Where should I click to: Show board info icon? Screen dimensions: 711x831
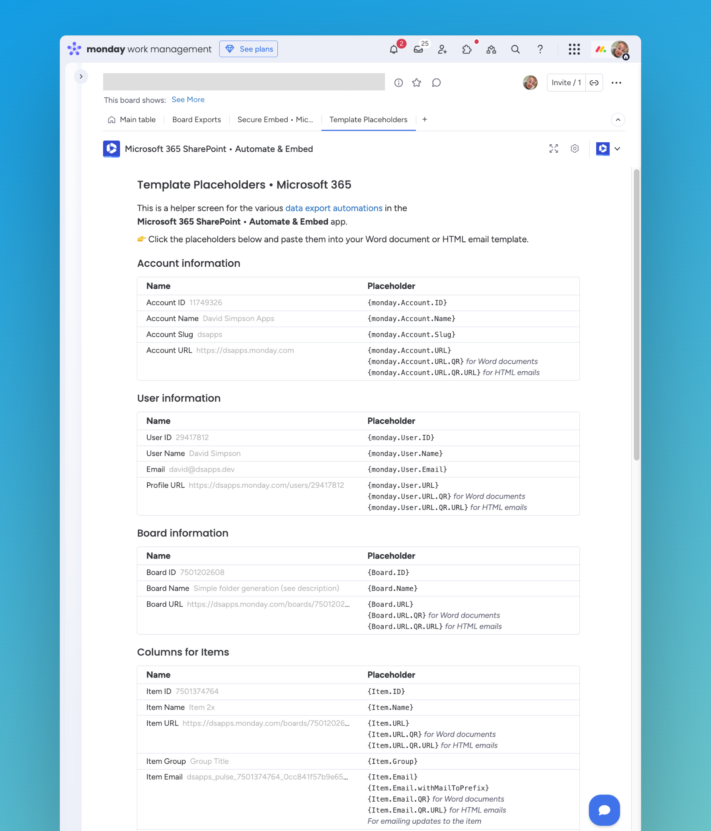[x=398, y=83]
